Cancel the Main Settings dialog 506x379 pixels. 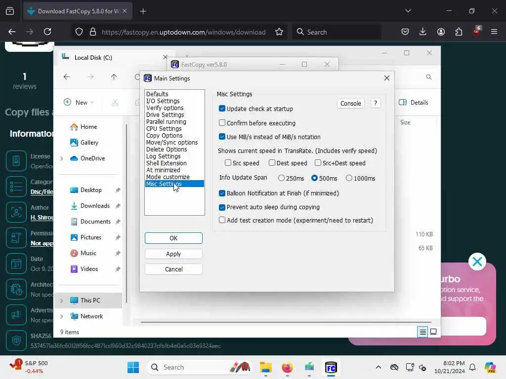(x=173, y=269)
